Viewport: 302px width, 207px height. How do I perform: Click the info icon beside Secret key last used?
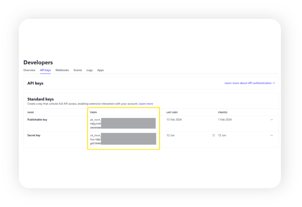[x=214, y=135]
